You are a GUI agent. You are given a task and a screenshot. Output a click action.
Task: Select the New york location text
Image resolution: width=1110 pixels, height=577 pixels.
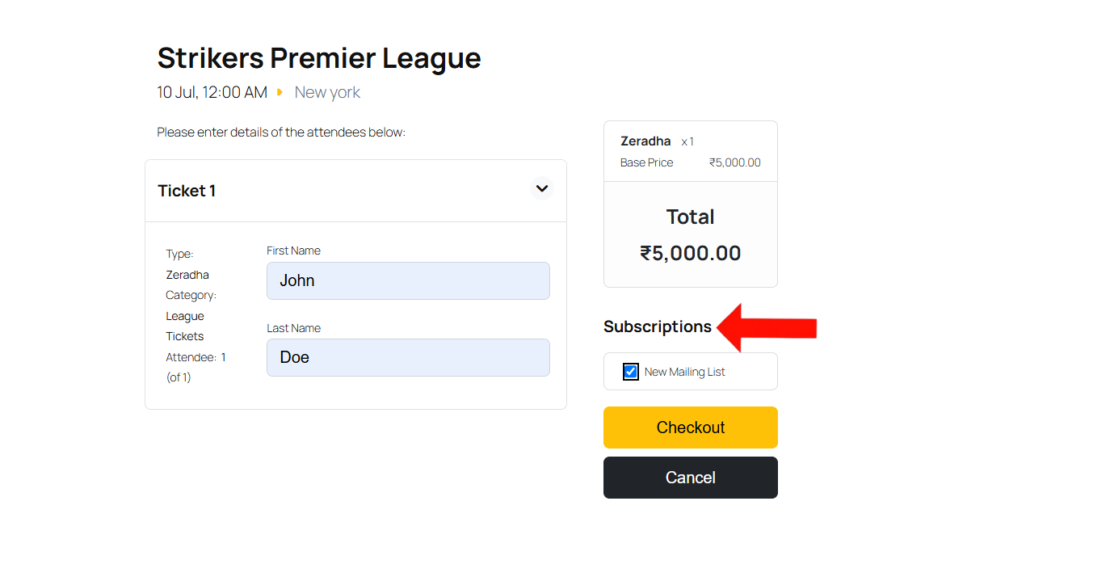click(x=327, y=93)
